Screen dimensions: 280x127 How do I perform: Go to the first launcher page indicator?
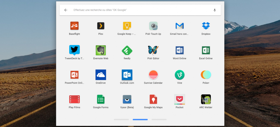121,120
